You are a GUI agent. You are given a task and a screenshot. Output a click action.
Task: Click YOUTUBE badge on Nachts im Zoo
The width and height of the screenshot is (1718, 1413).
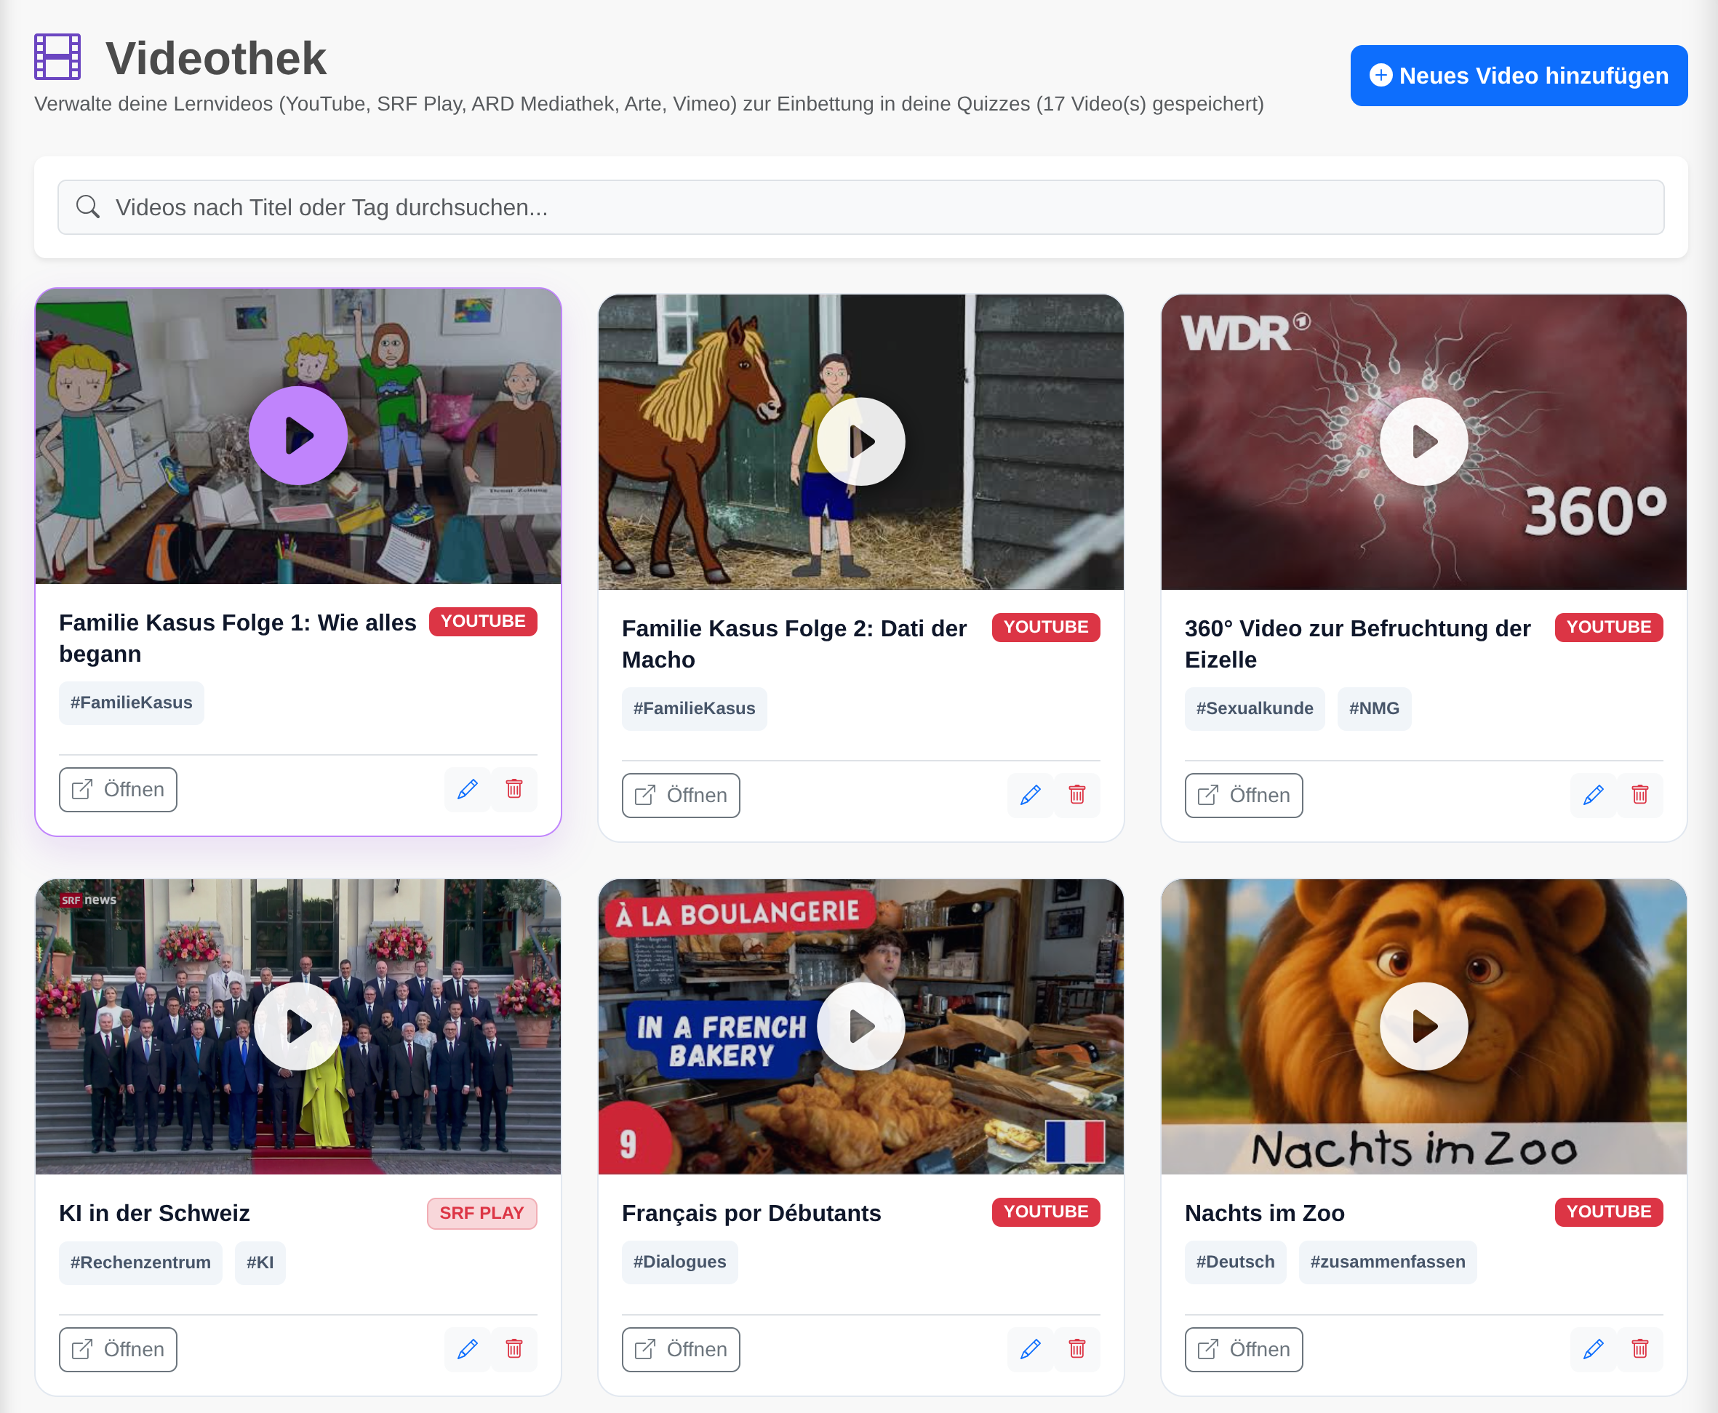coord(1609,1212)
